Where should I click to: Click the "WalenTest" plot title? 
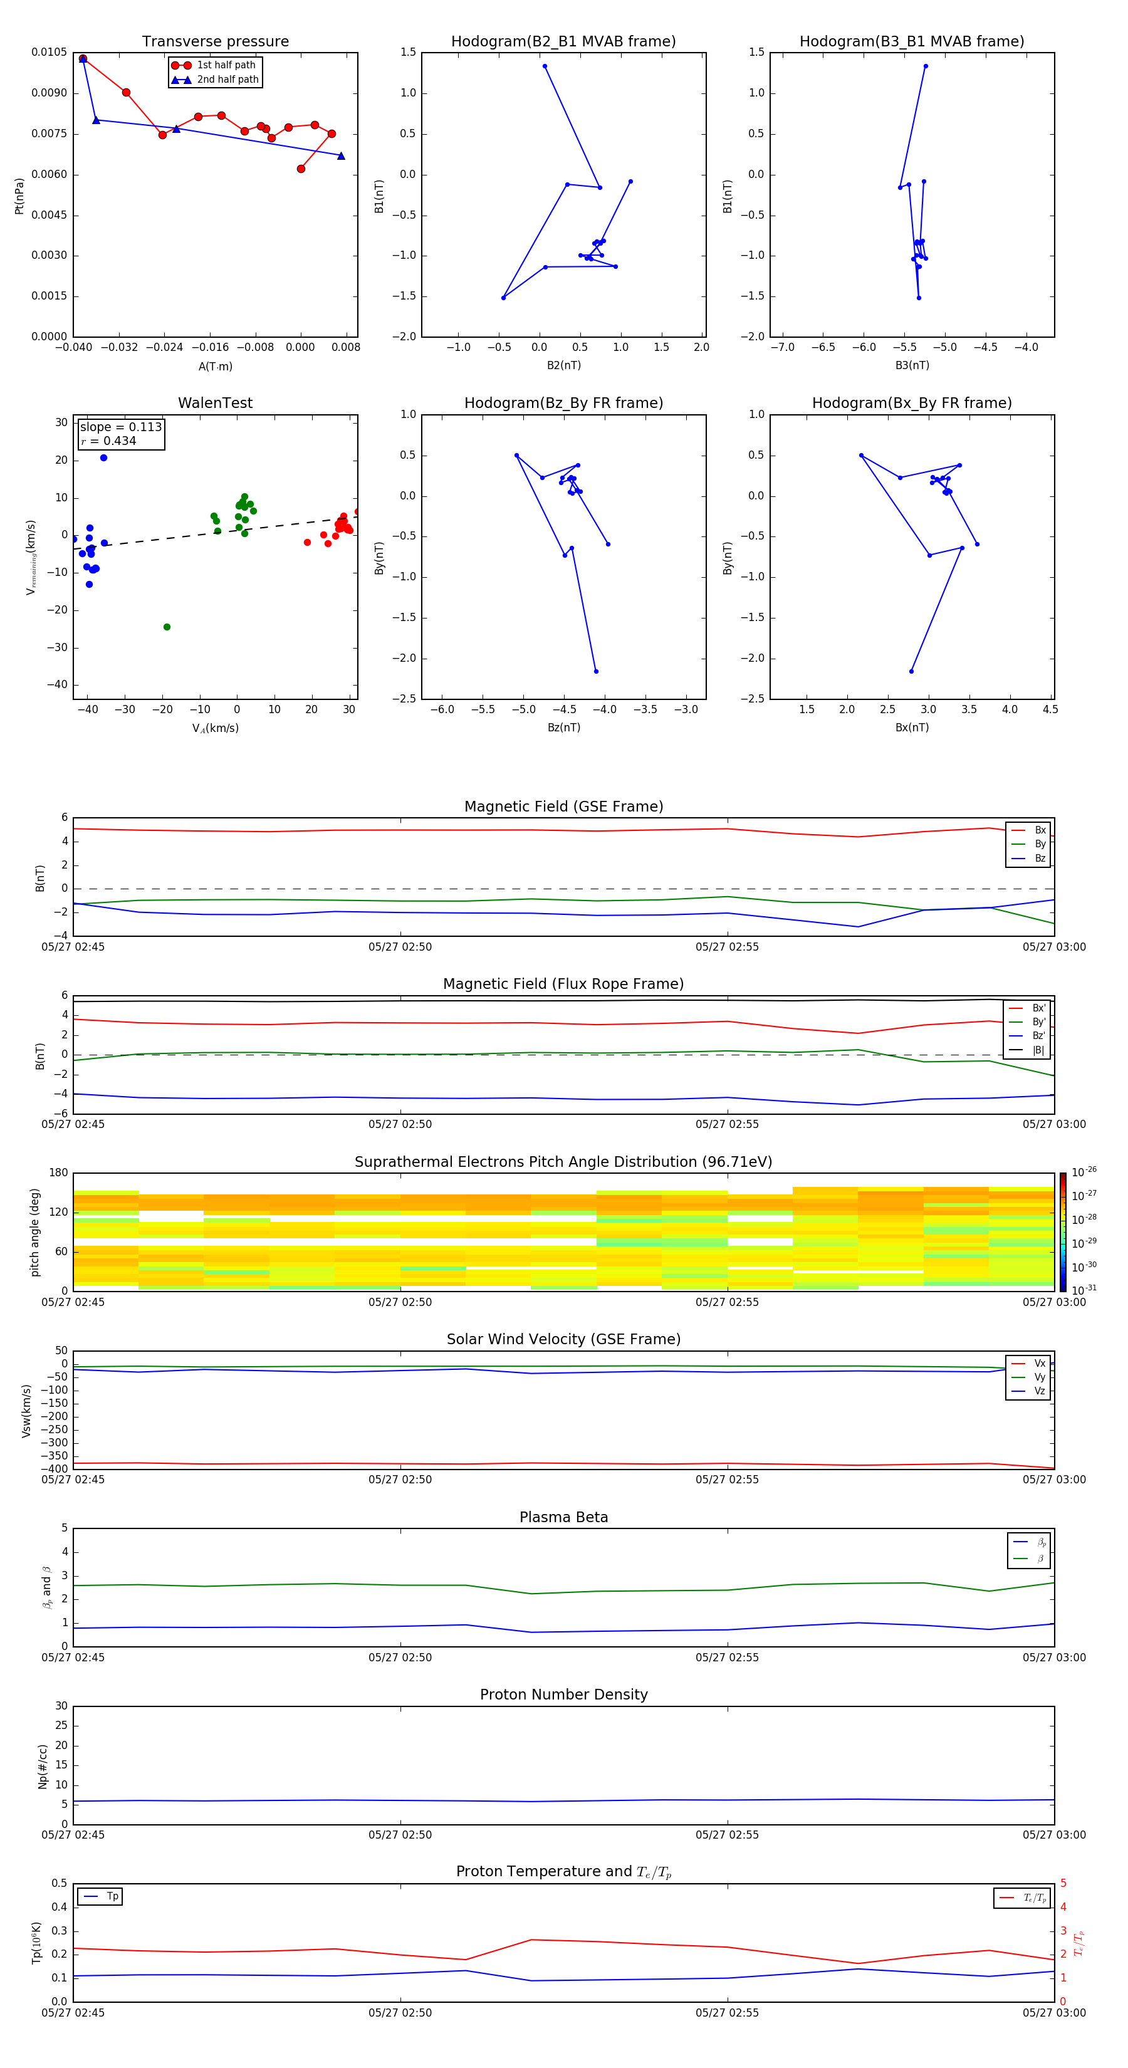tap(215, 403)
